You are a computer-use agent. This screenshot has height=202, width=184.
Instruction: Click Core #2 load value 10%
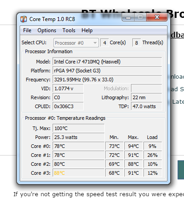pos(152,164)
